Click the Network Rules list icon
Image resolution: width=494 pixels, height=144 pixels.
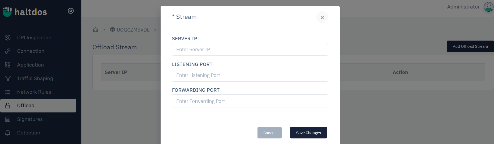(x=8, y=92)
